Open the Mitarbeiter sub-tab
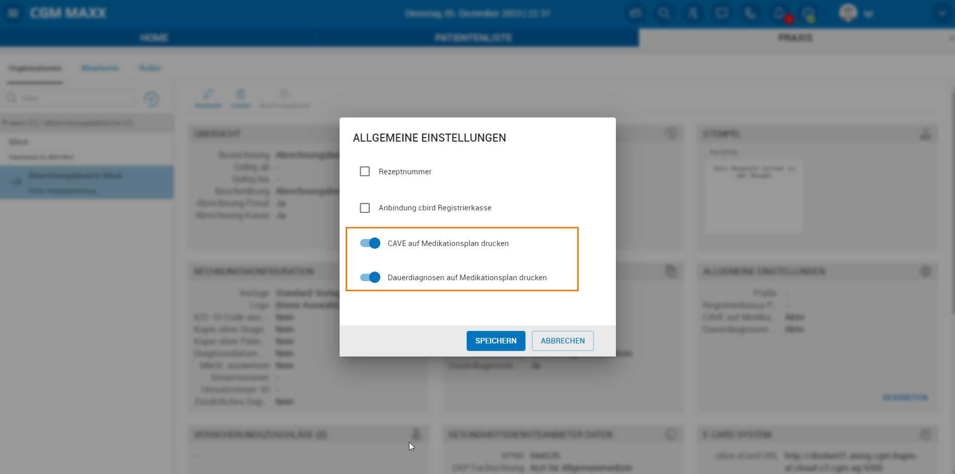This screenshot has height=474, width=955. click(100, 68)
